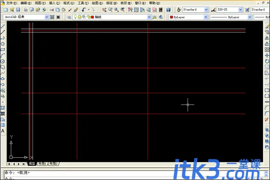Select the Move tool in modify toolbar

click(267, 55)
